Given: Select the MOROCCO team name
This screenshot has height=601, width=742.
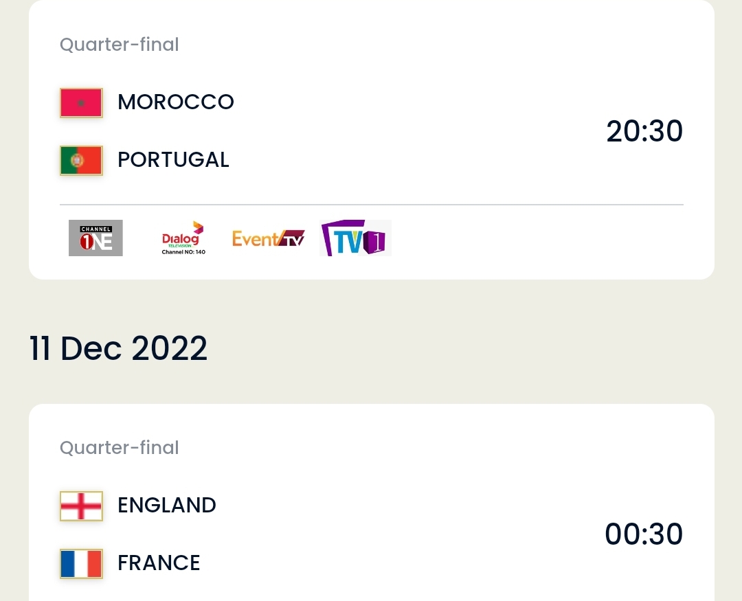Looking at the screenshot, I should point(176,102).
